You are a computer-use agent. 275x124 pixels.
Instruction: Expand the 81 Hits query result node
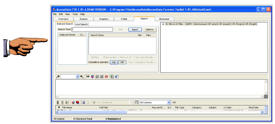163,24
